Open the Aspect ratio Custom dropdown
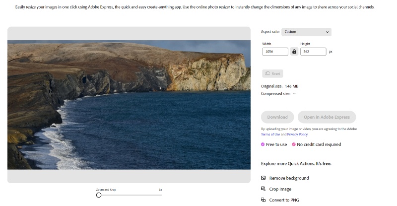The width and height of the screenshot is (397, 206). click(x=306, y=32)
